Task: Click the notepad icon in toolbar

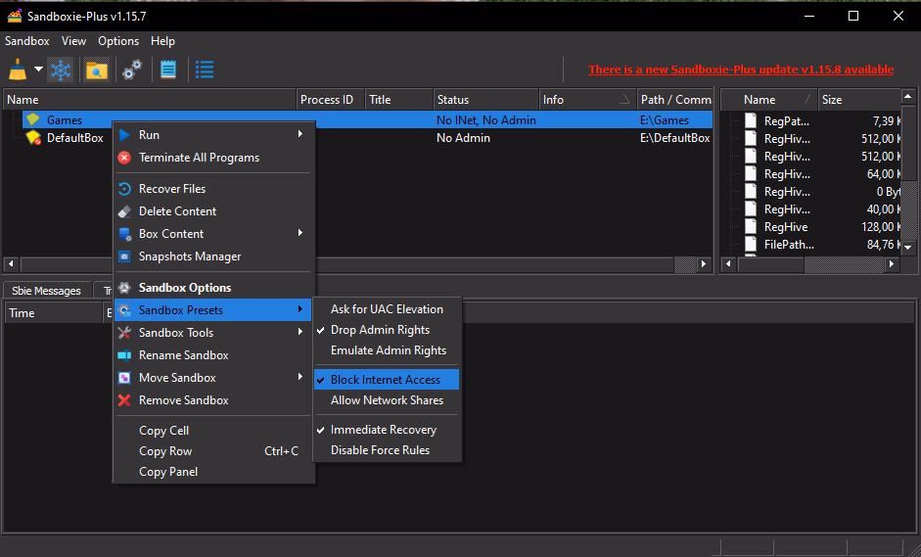Action: click(168, 70)
